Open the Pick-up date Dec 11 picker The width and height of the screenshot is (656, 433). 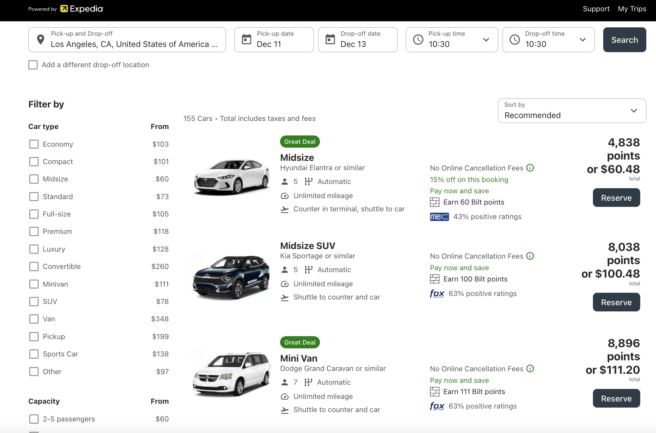point(274,40)
